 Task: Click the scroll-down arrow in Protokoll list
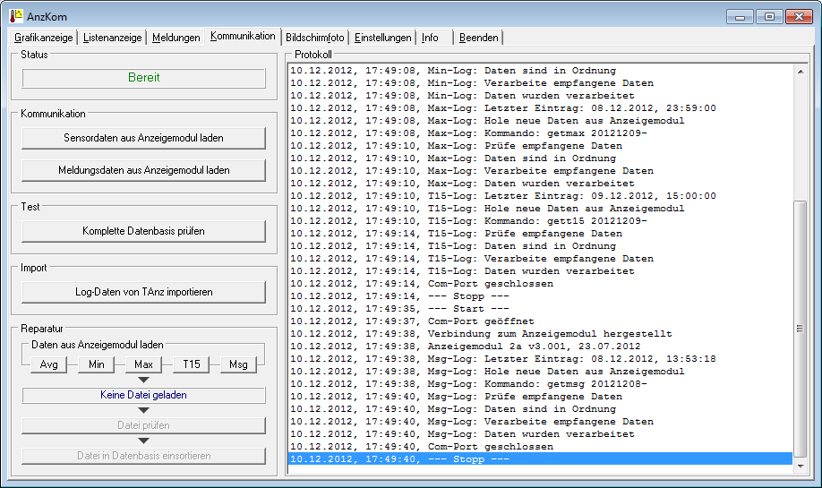tap(801, 467)
